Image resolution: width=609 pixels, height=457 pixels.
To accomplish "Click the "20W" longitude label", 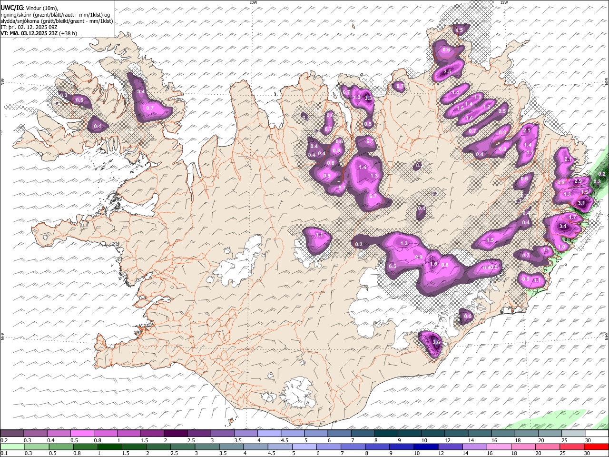I will coord(253,2).
